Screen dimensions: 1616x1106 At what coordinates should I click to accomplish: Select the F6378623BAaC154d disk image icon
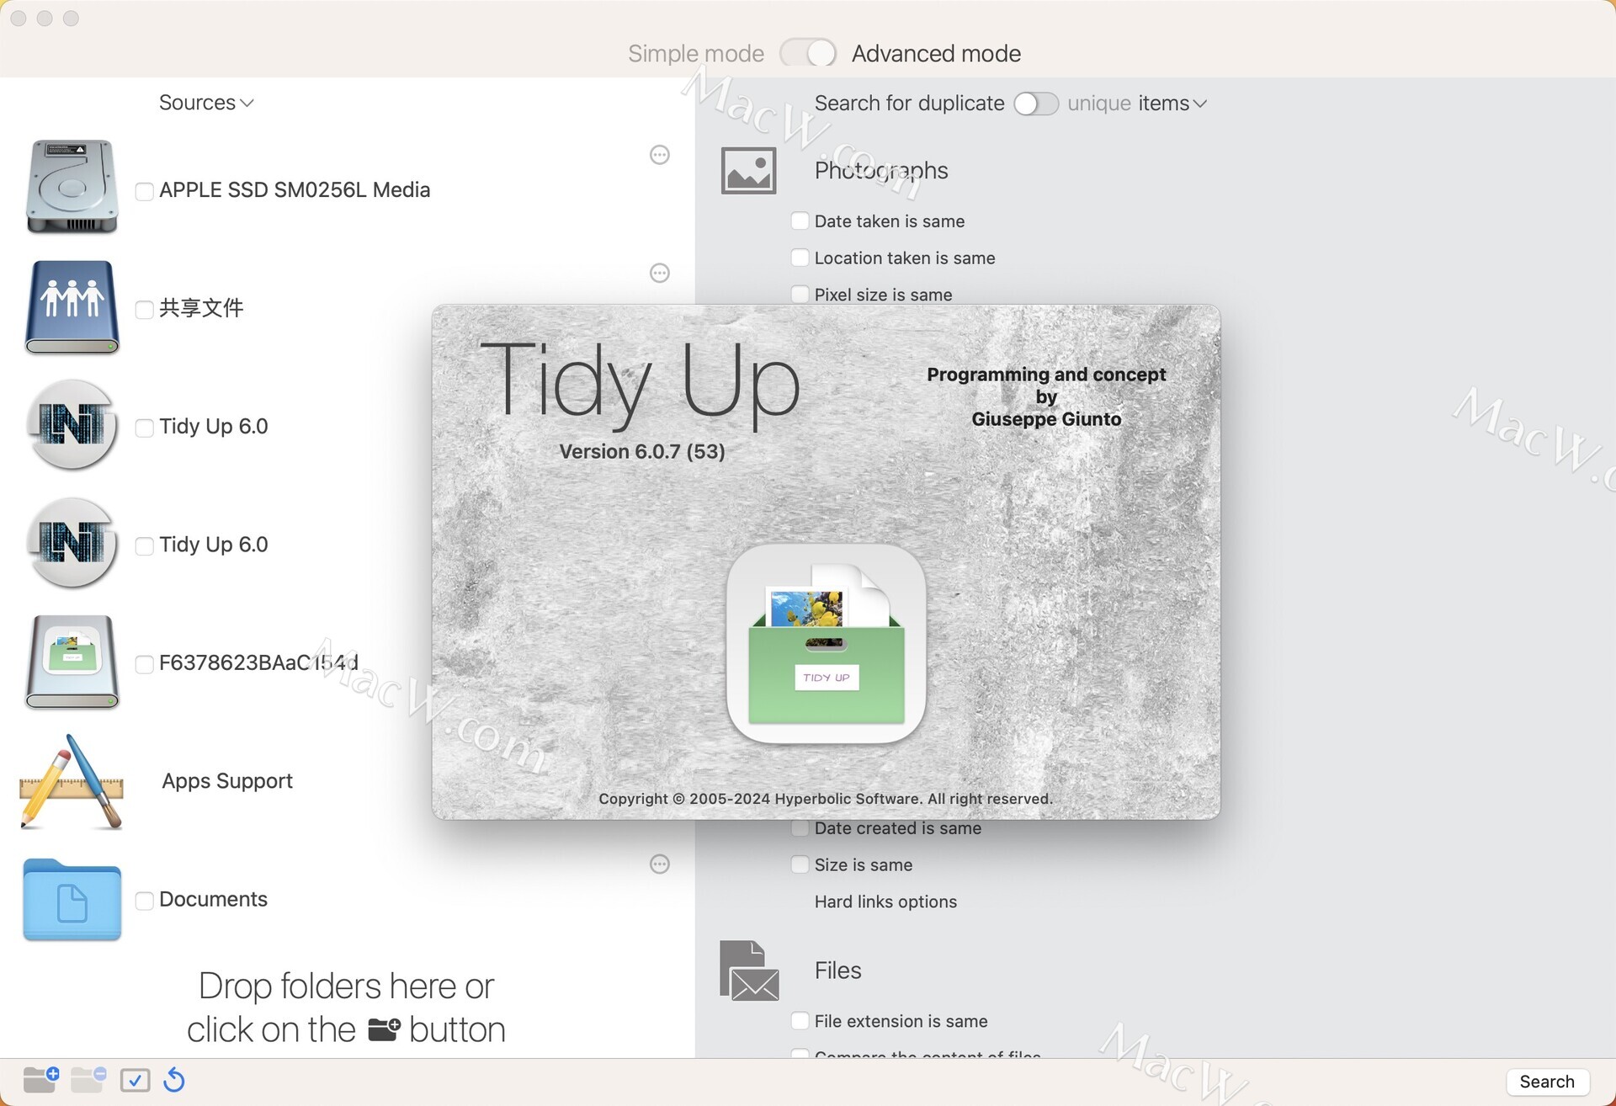[x=72, y=662]
